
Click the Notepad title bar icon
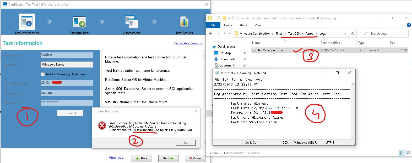tap(217, 73)
